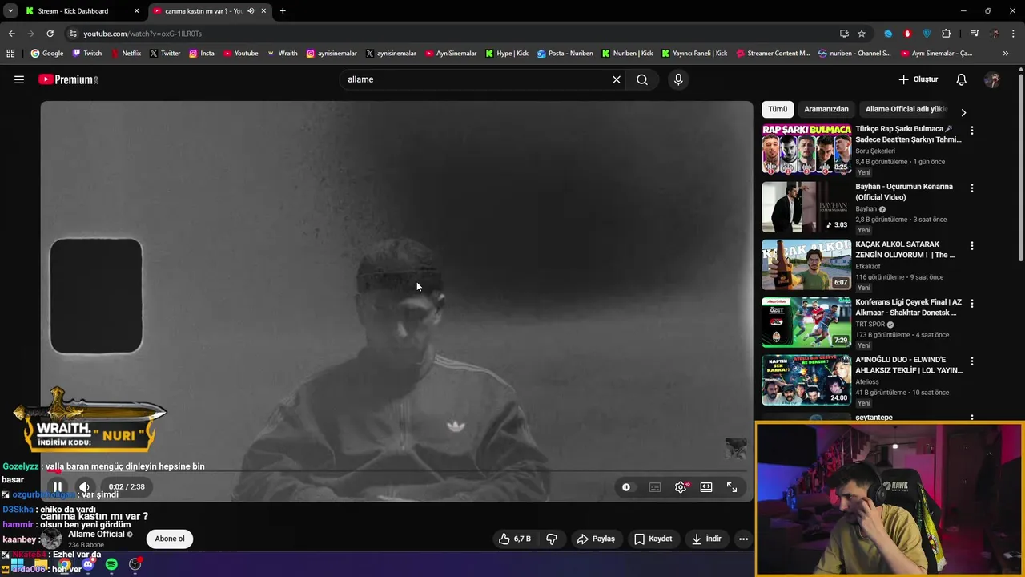The image size is (1025, 577).
Task: Start voice search with the microphone
Action: pyautogui.click(x=678, y=79)
